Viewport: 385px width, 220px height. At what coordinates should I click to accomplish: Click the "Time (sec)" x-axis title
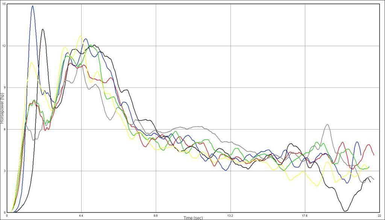tap(194, 217)
